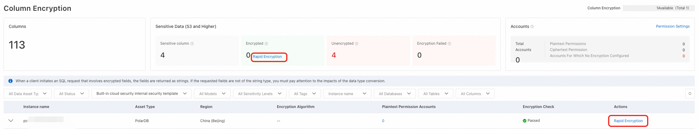Click the Plaintext Permission Accounts count link

point(383,121)
